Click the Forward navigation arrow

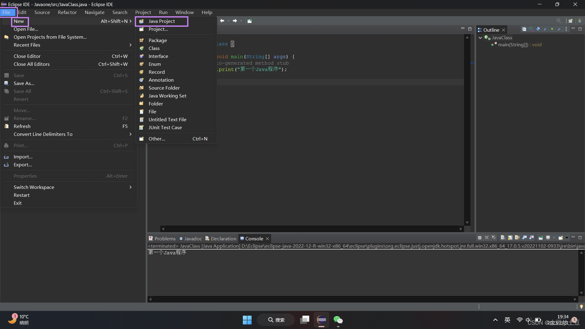pos(235,21)
